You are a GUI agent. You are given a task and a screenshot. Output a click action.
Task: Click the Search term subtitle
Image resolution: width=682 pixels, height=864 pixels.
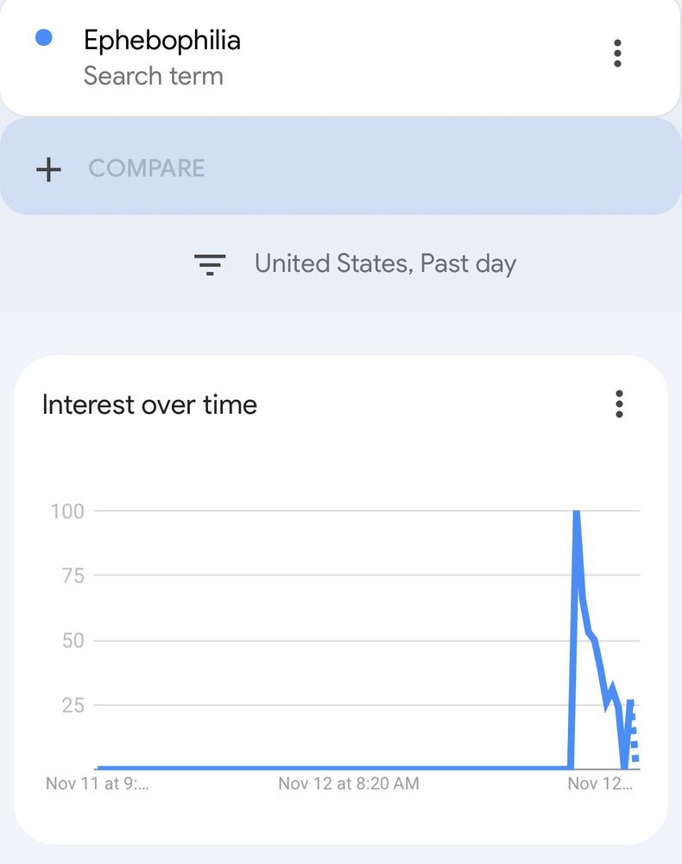coord(153,76)
